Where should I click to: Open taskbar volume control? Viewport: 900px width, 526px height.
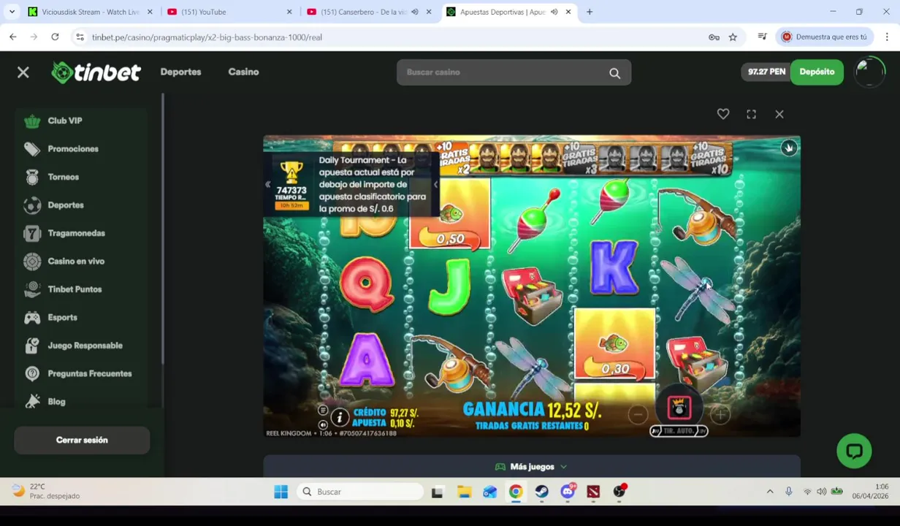point(822,492)
